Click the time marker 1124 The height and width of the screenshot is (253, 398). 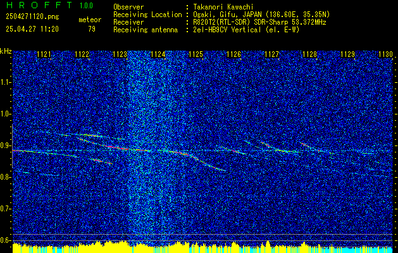click(x=158, y=54)
